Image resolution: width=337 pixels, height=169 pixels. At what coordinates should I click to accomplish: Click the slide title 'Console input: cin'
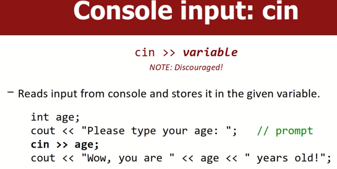point(186,11)
